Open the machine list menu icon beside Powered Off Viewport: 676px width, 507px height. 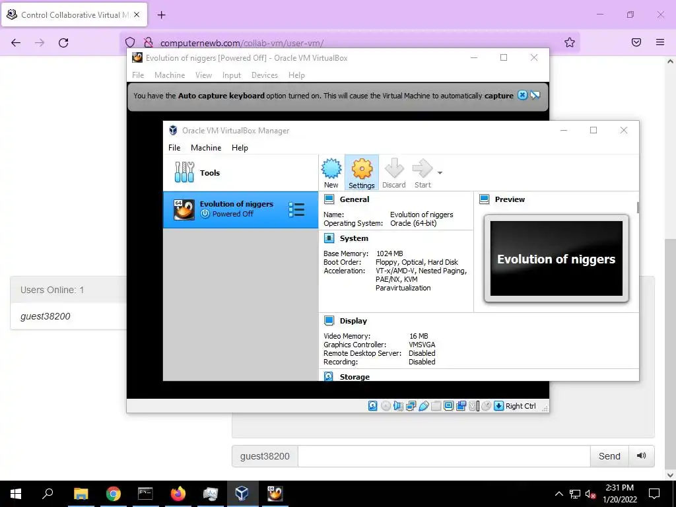296,209
